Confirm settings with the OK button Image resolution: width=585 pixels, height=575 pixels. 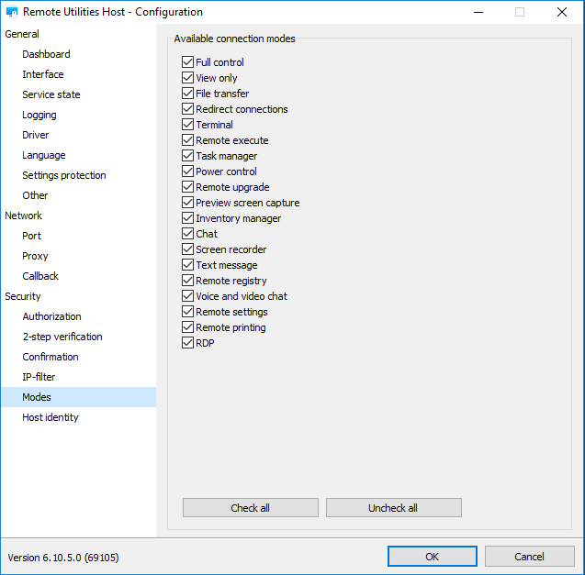tap(432, 557)
